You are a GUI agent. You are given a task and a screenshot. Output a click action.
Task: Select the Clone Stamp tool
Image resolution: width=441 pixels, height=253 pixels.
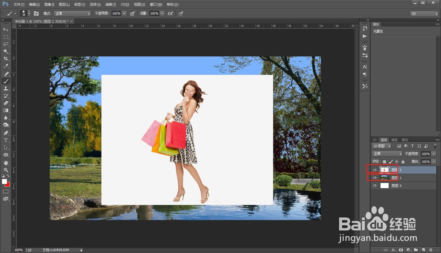[x=6, y=89]
